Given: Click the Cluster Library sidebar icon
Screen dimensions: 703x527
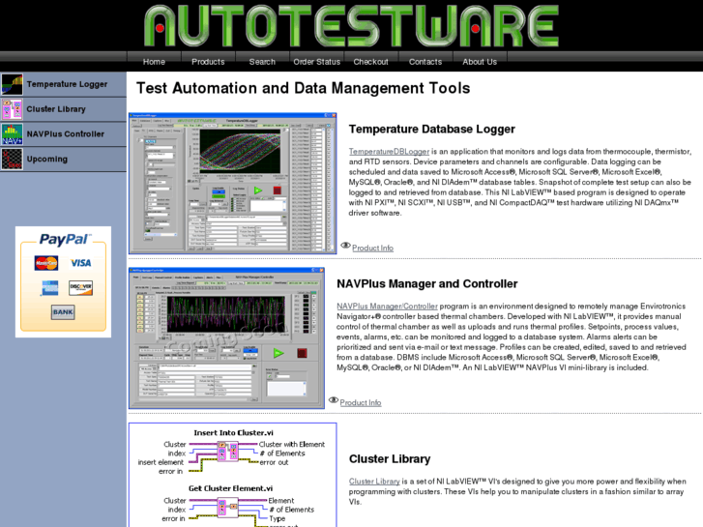Looking at the screenshot, I should [x=12, y=109].
